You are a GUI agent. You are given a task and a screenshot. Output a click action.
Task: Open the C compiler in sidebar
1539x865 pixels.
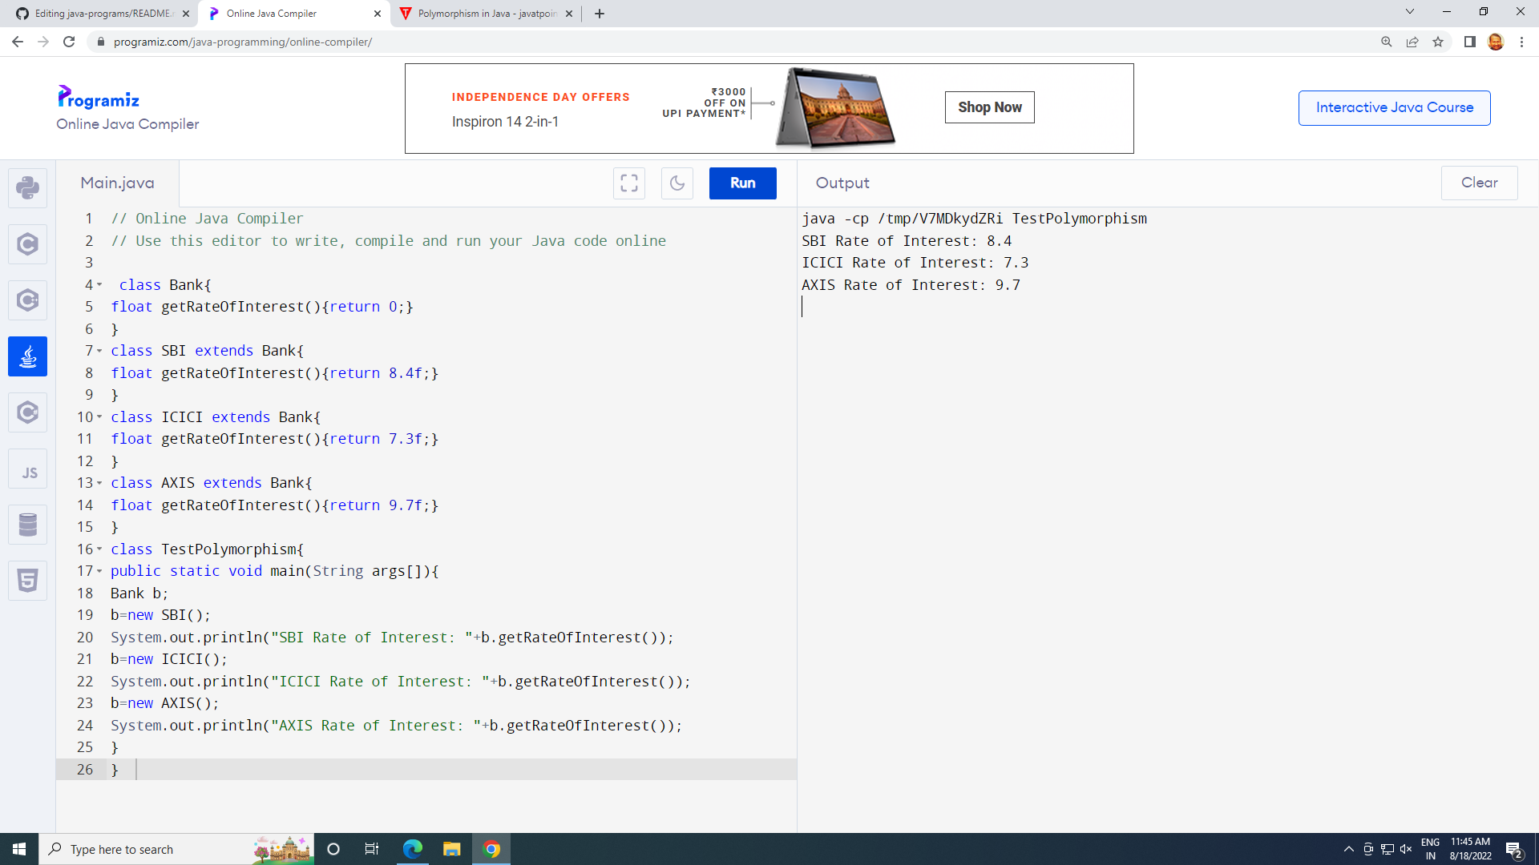(27, 244)
